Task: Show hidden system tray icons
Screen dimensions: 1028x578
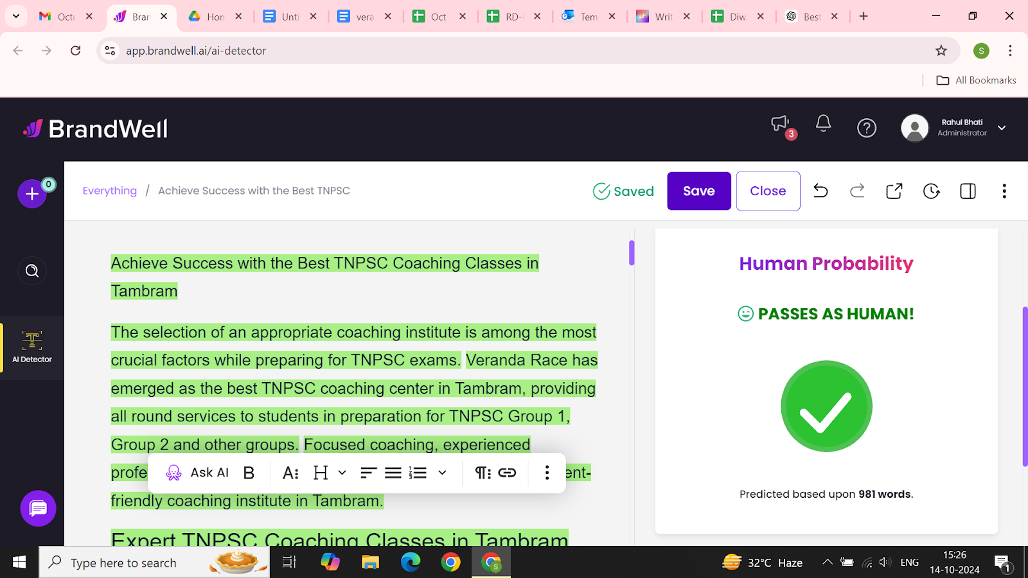Action: point(828,563)
